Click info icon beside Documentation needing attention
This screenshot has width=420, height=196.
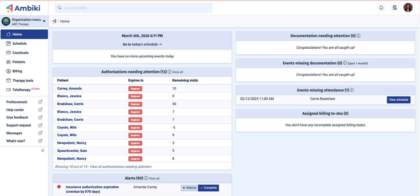pos(358,36)
